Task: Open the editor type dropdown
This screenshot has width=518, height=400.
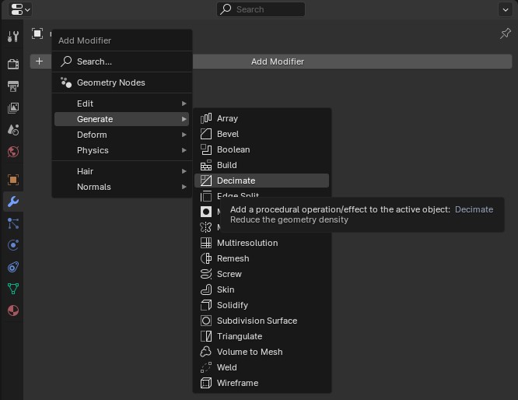Action: pos(19,9)
